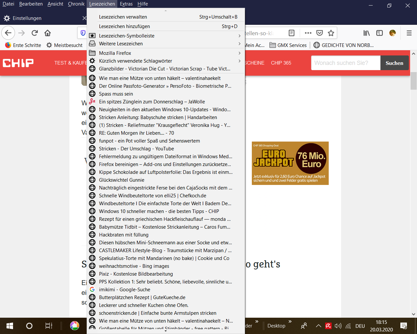Image resolution: width=417 pixels, height=334 pixels.
Task: Open bookmark Hackbraten mit füllung
Action: (166, 235)
